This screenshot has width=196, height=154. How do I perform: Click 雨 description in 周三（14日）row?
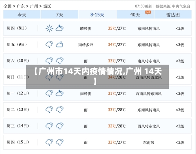pos(86,126)
